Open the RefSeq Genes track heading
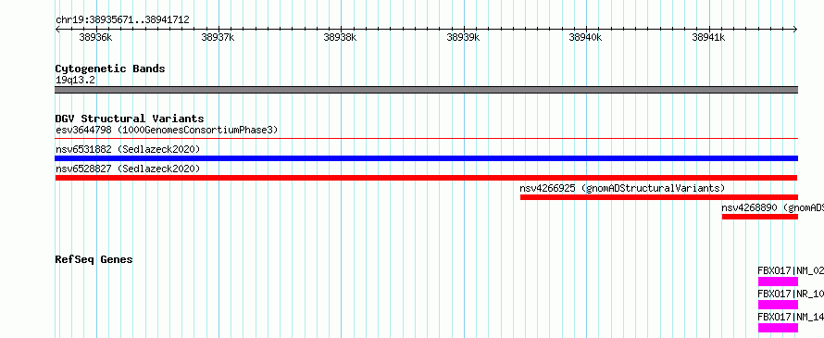The image size is (824, 338). [94, 259]
